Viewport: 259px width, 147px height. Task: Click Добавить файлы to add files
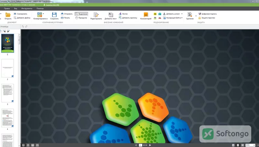click(x=22, y=18)
